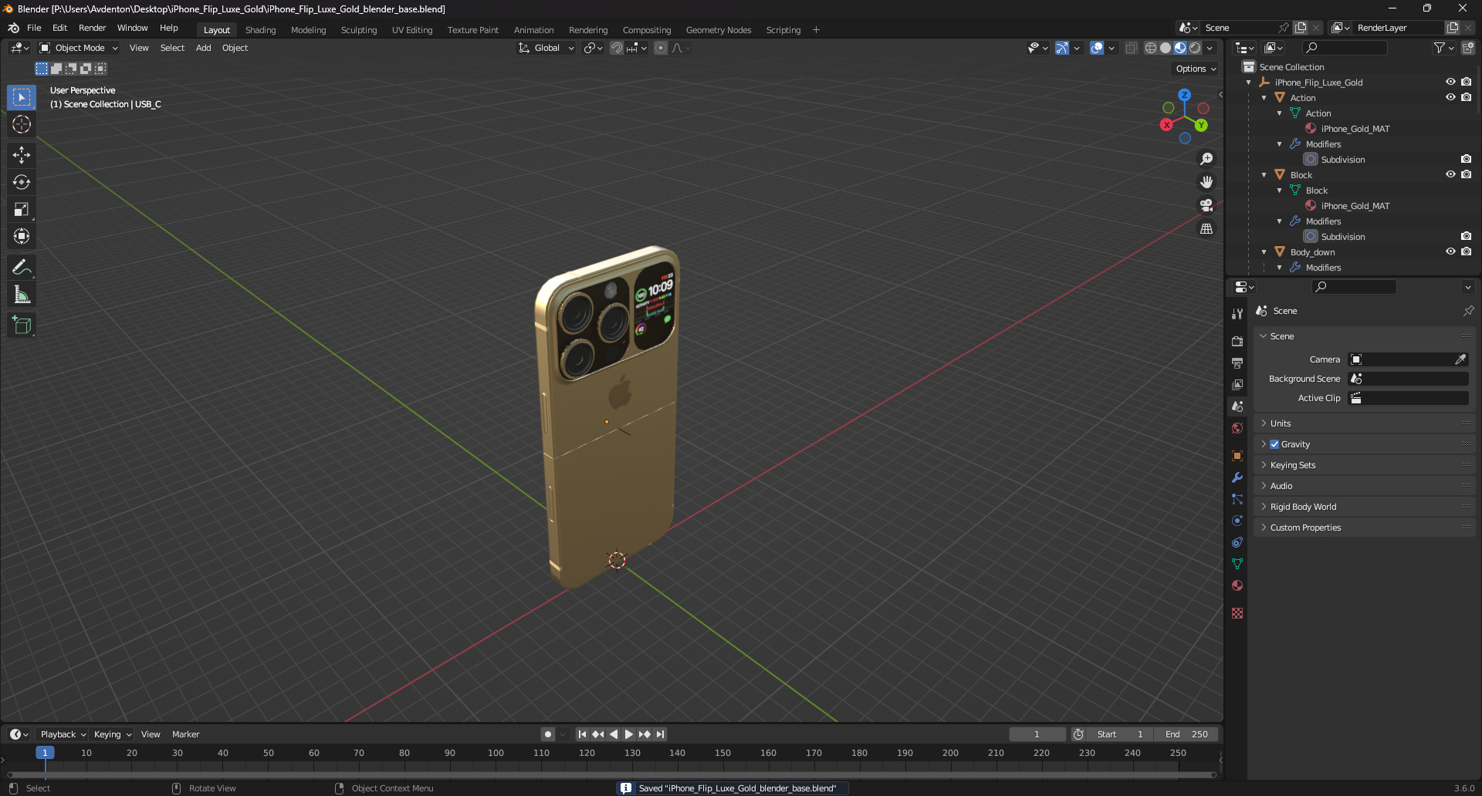
Task: Select the Cursor tool
Action: point(22,124)
